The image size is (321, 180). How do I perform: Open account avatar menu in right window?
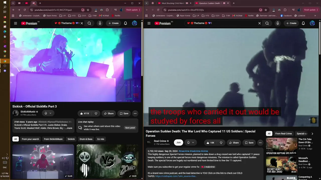click(x=312, y=23)
